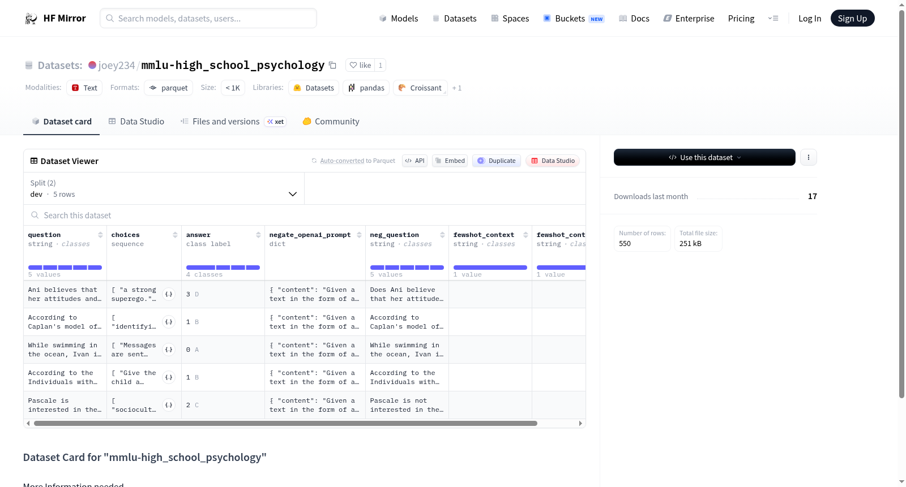Image resolution: width=906 pixels, height=487 pixels.
Task: Sort the answer column
Action: (258, 235)
